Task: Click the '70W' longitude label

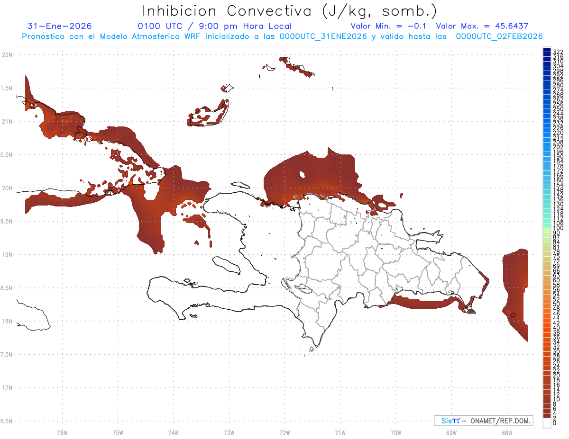Action: coord(396,432)
